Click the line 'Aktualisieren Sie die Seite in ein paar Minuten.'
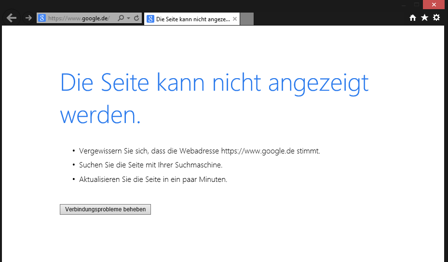448x262 pixels. coord(153,179)
